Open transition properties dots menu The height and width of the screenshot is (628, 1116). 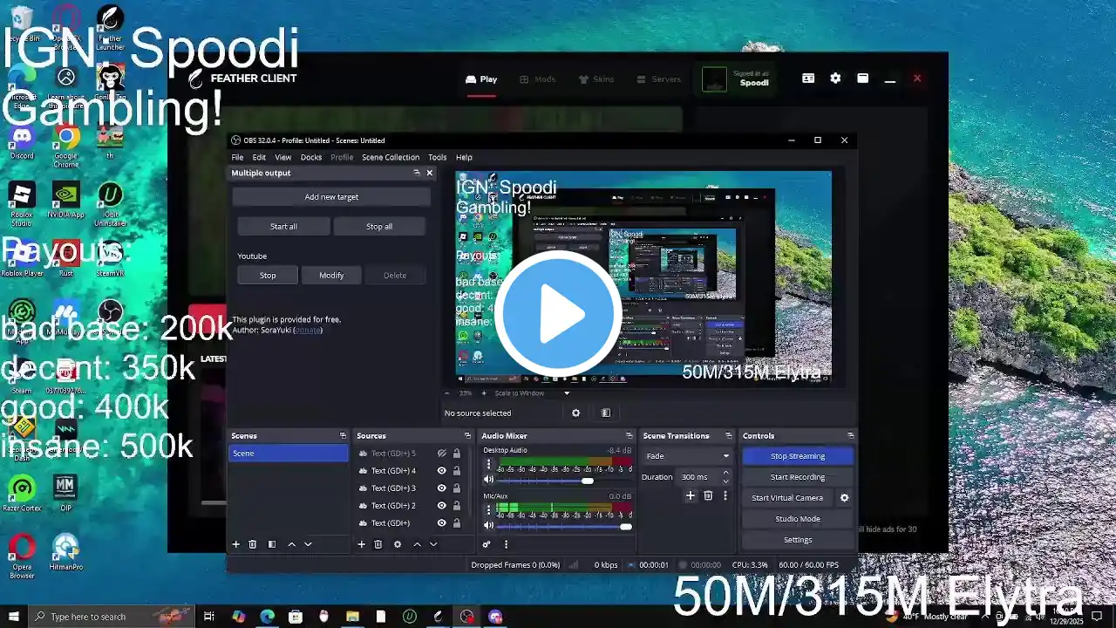(725, 495)
